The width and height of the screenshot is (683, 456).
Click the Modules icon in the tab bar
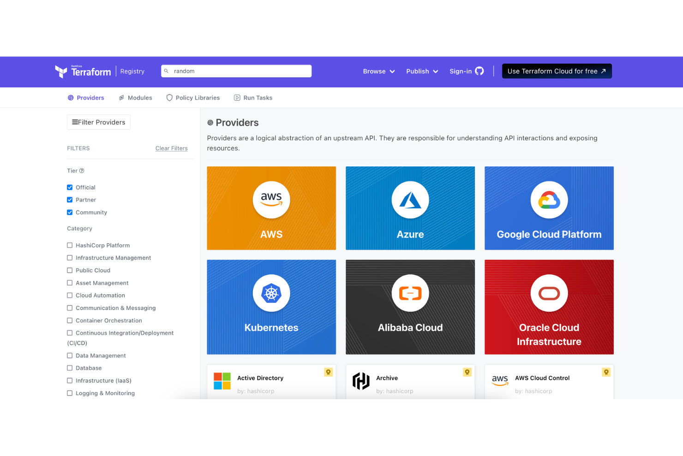(122, 98)
